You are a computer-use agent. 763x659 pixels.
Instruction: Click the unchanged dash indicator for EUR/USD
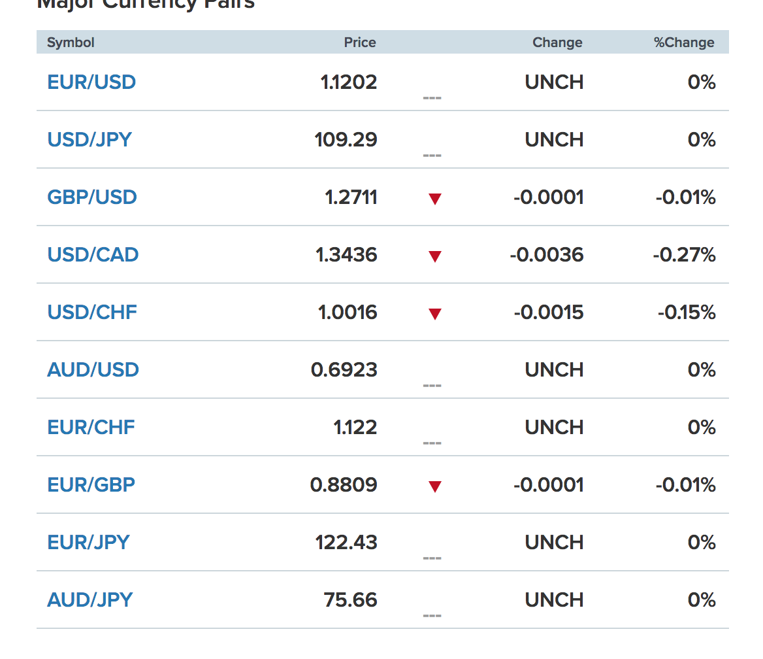coord(432,98)
